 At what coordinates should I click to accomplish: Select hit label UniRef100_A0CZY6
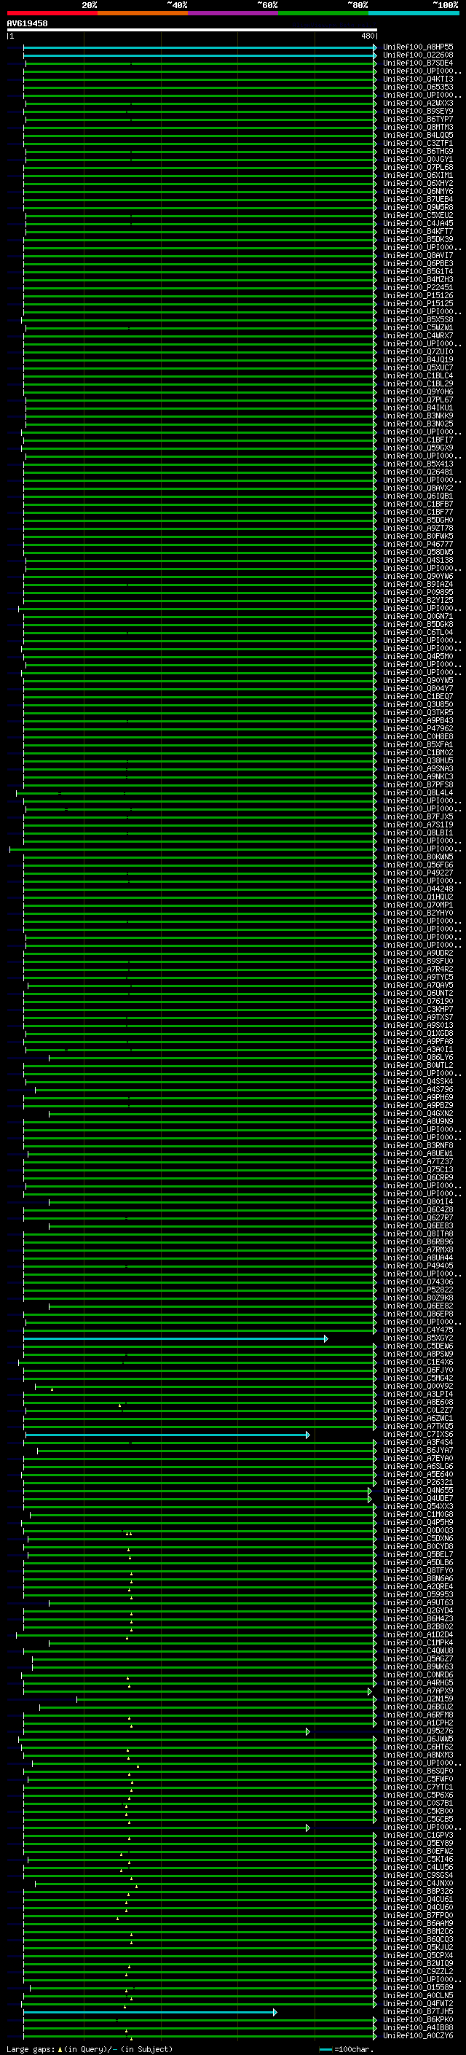418,2036
